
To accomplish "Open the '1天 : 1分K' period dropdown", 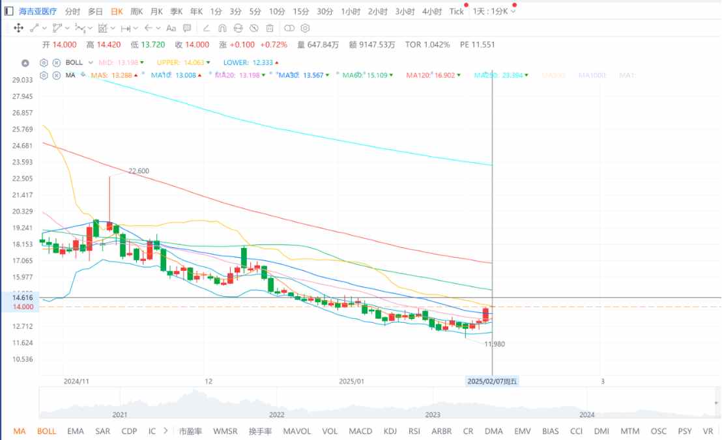I will click(x=494, y=11).
